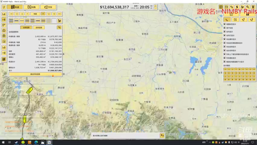The height and width of the screenshot is (145, 257).
Task: Select the lines icon tab in the right panel
Action: coord(235,20)
